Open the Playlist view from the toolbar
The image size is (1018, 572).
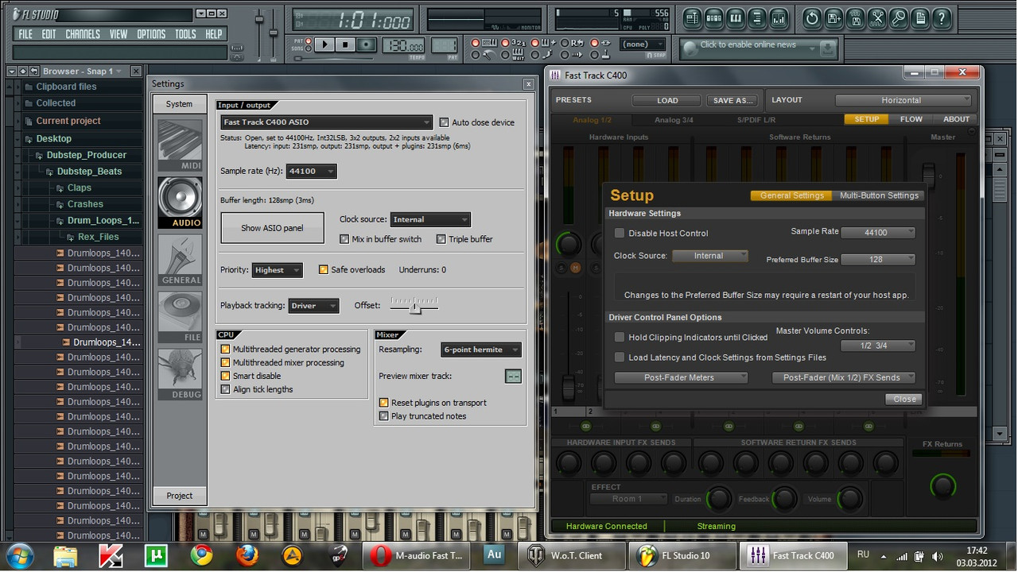click(x=692, y=18)
